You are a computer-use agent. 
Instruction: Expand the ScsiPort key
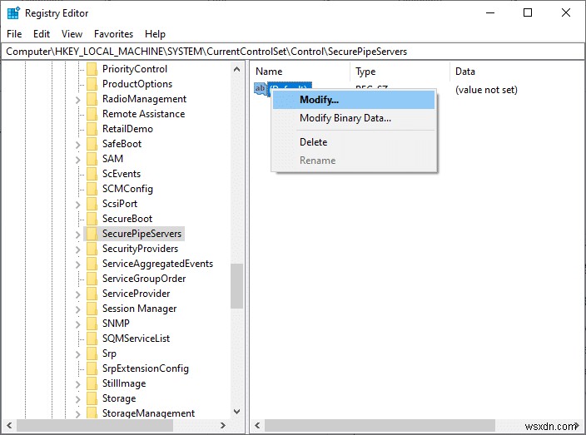77,205
